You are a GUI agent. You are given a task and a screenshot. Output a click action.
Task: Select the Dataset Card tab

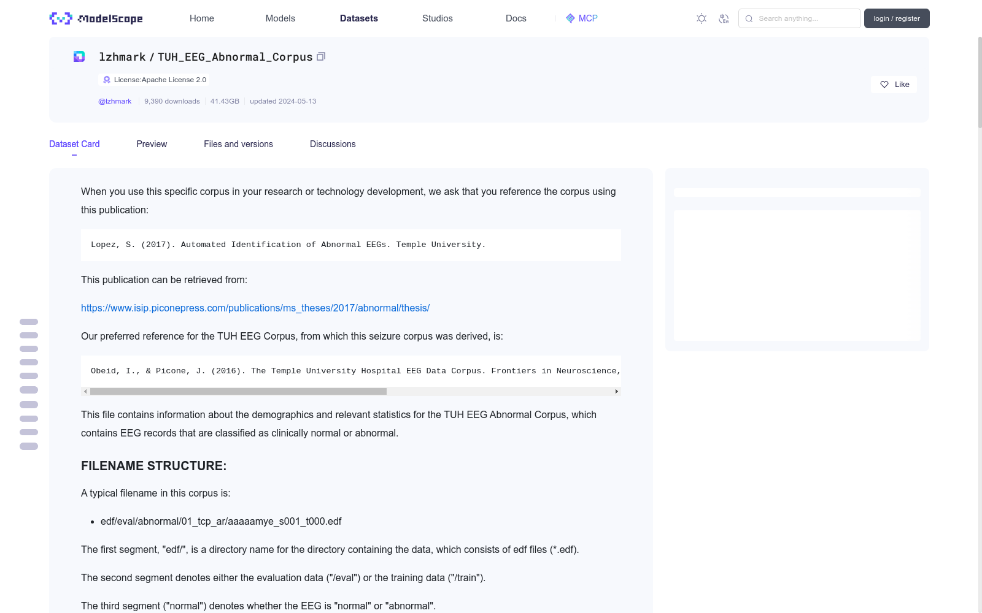click(x=74, y=144)
